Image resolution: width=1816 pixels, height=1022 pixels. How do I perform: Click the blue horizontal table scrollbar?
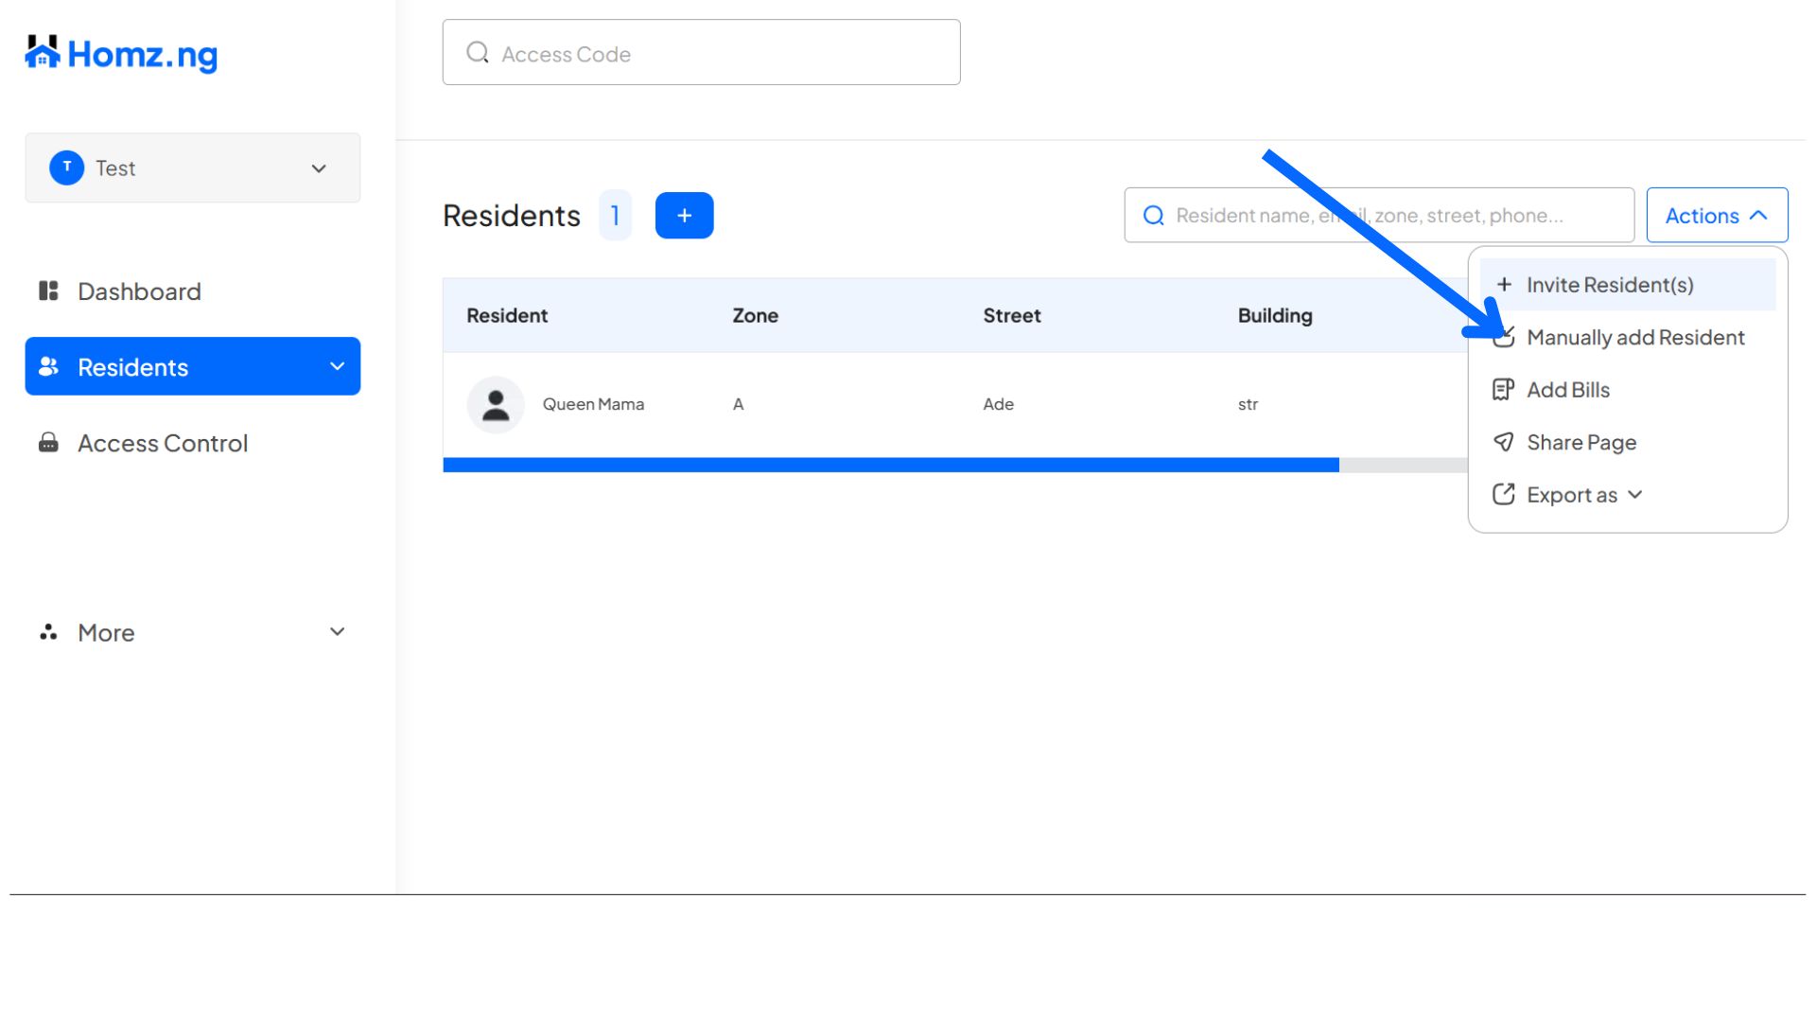coord(891,465)
